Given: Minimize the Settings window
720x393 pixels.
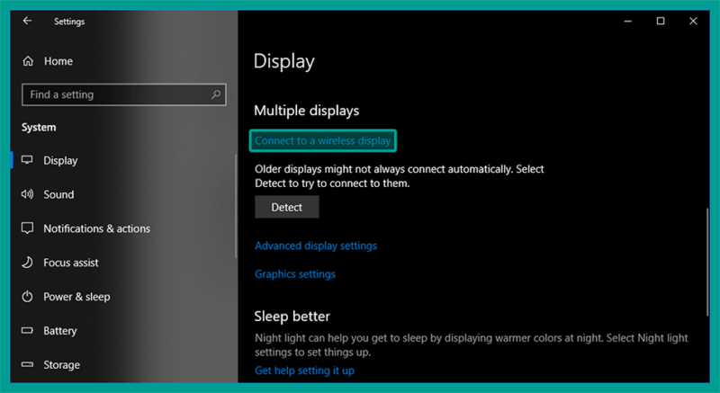Looking at the screenshot, I should click(x=627, y=21).
